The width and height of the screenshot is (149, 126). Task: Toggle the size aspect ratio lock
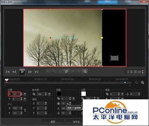click(25, 110)
